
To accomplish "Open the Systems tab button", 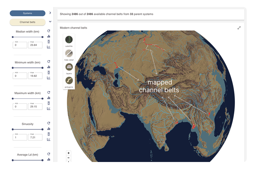I will pos(27,13).
